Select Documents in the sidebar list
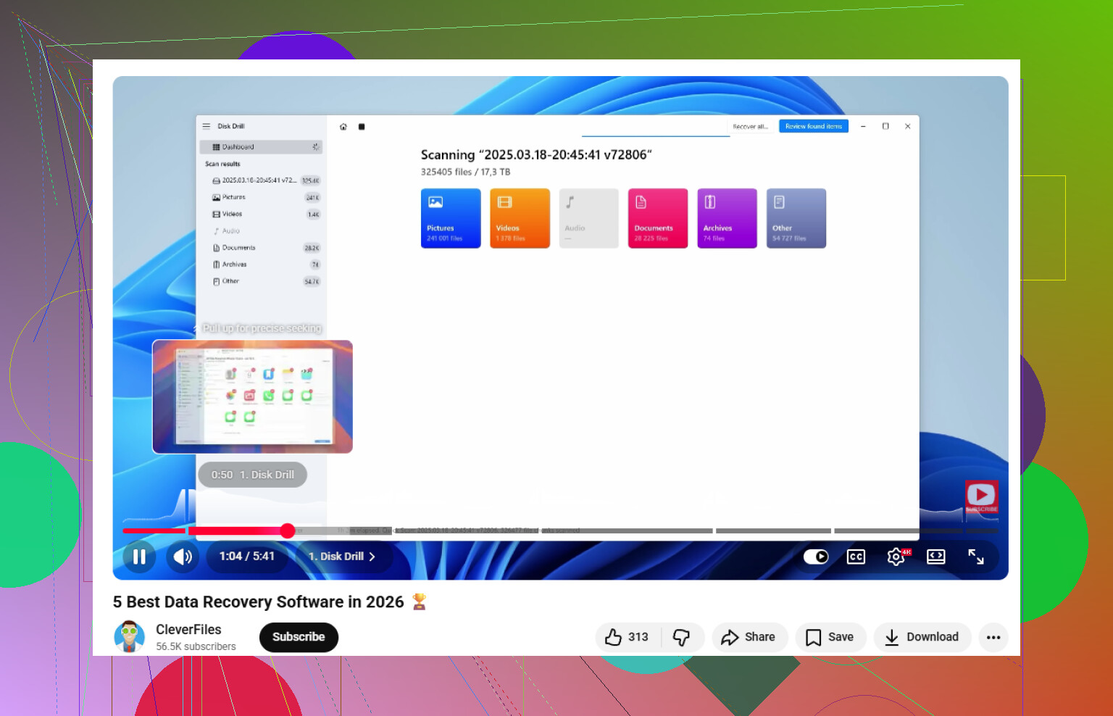1113x716 pixels. coord(261,248)
